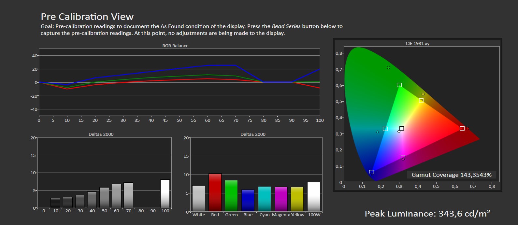The height and width of the screenshot is (225, 518).
Task: Click the grayscale DeltaE bar at level 100
Action: (x=165, y=194)
